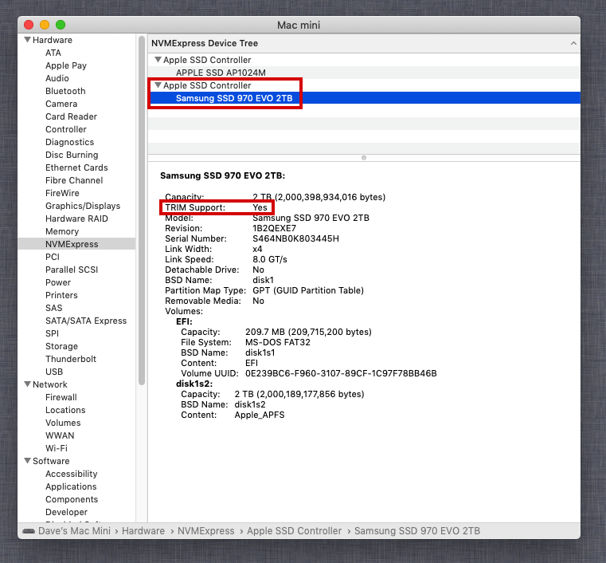Collapse the first Apple SSD Controller triangle

click(x=158, y=60)
